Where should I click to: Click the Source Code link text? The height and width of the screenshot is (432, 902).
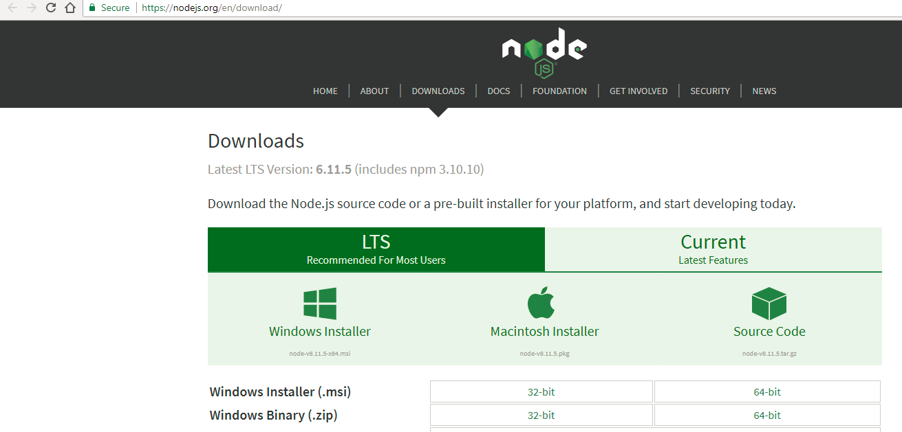[x=769, y=331]
